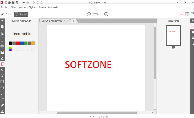The image size is (194, 118).
Task: Switch to Editar mode
Action: coord(6,14)
